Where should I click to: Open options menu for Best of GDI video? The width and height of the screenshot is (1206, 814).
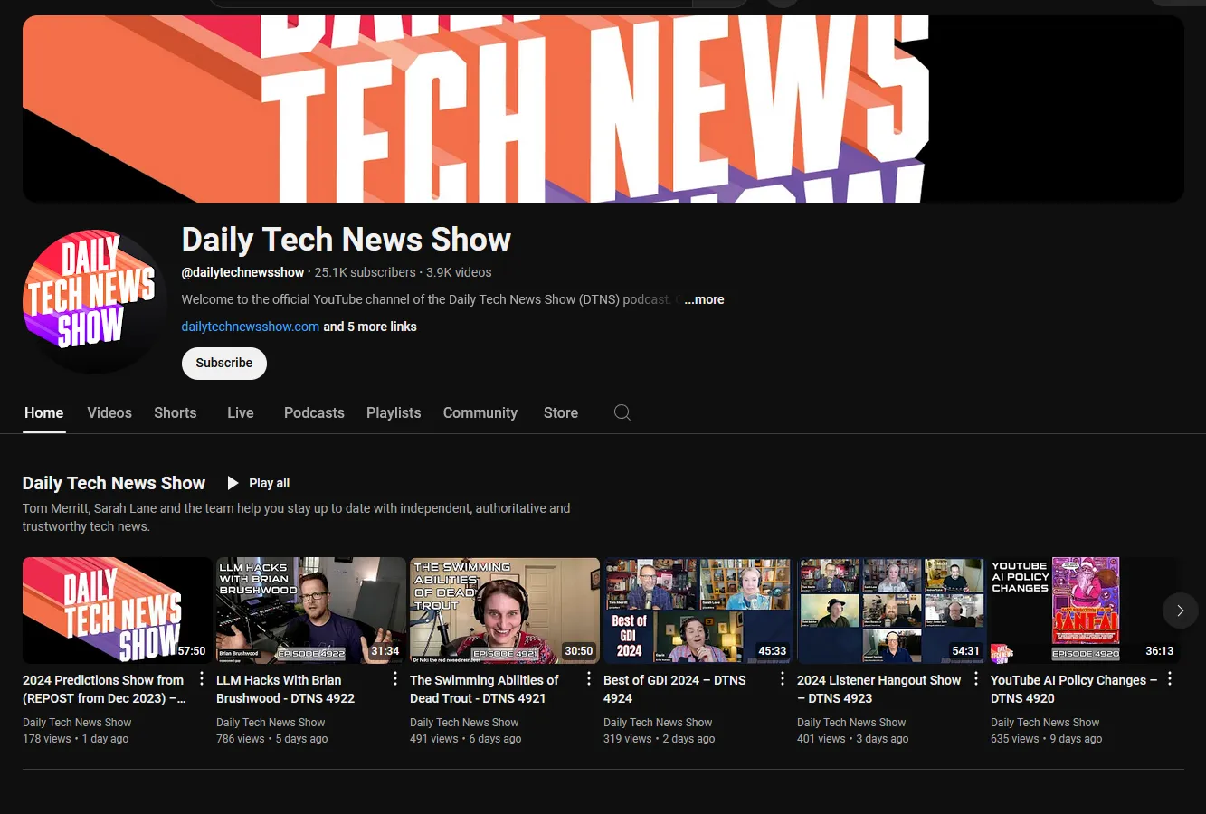tap(783, 679)
